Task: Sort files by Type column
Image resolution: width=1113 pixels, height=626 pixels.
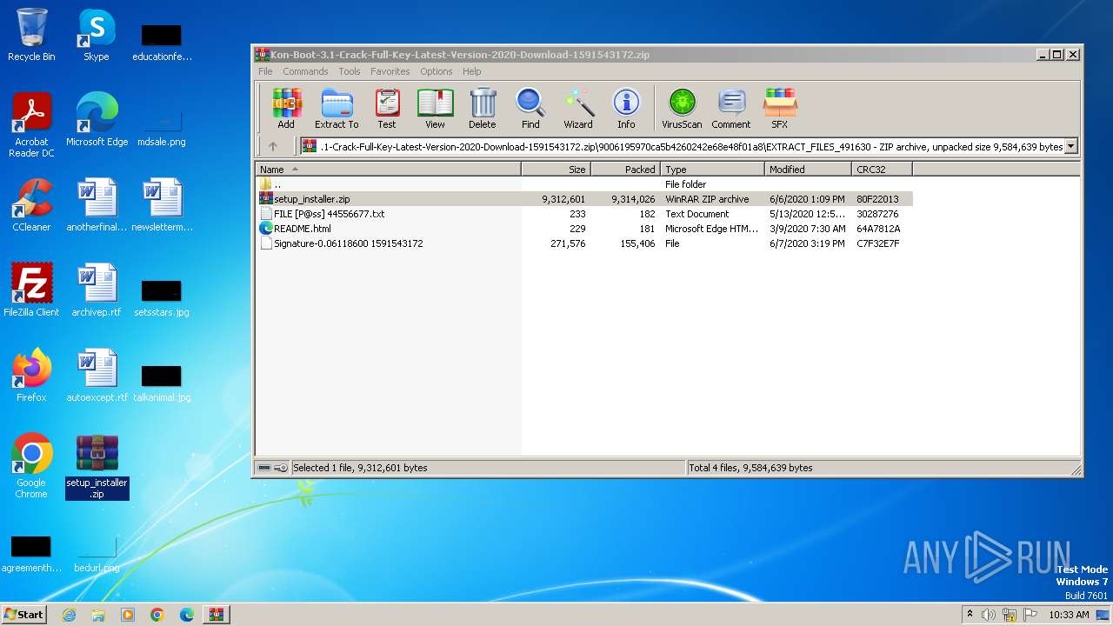Action: click(713, 170)
